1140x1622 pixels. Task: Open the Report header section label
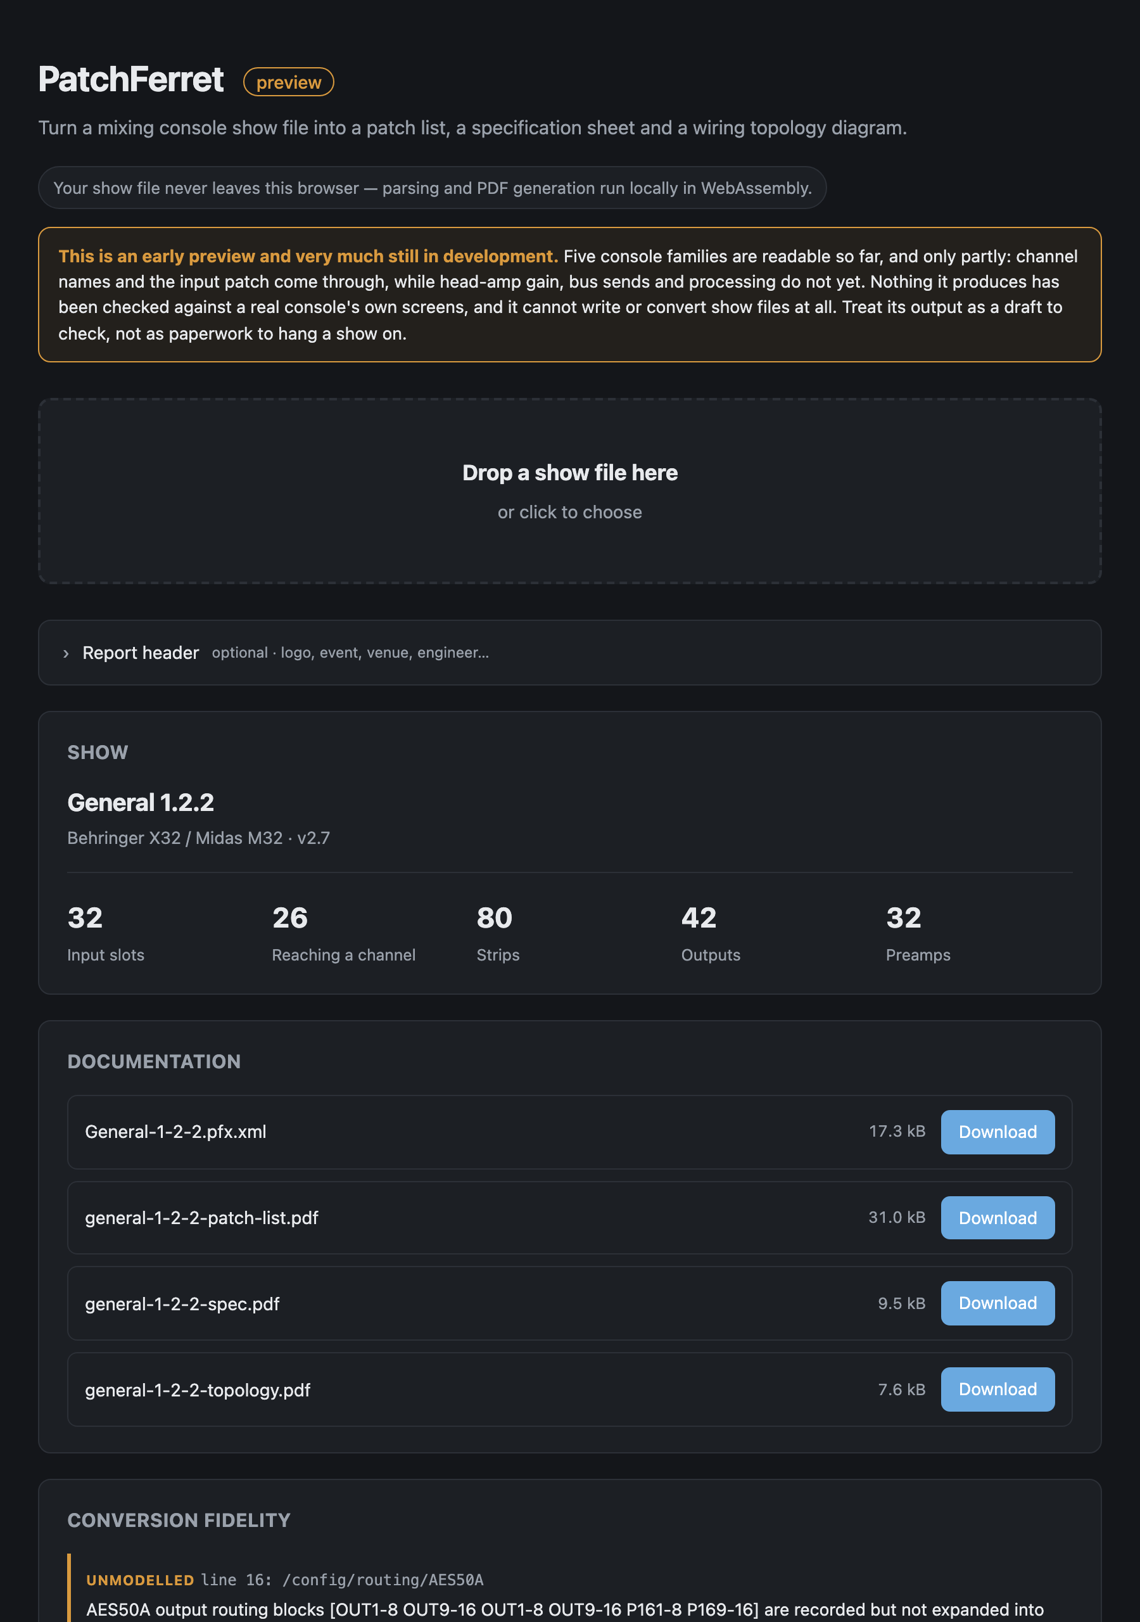click(x=141, y=653)
